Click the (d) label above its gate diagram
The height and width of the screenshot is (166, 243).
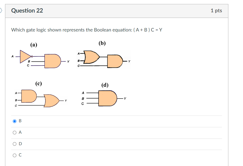(x=105, y=85)
